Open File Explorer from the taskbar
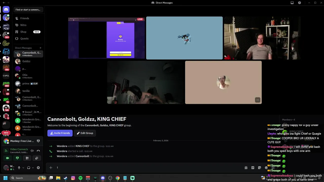Screen dimensions: 324x182 [58, 178]
